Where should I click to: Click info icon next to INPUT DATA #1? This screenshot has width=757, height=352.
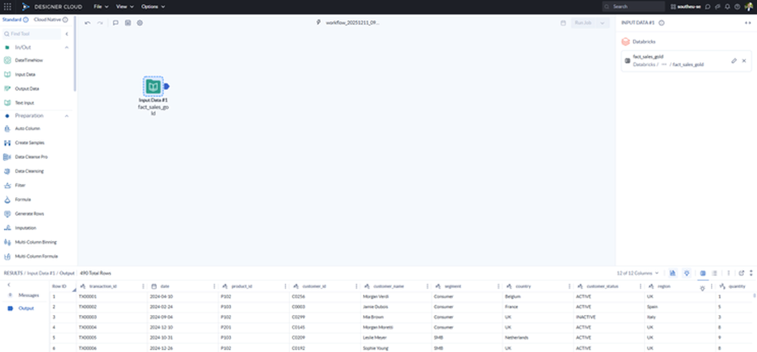click(x=662, y=23)
